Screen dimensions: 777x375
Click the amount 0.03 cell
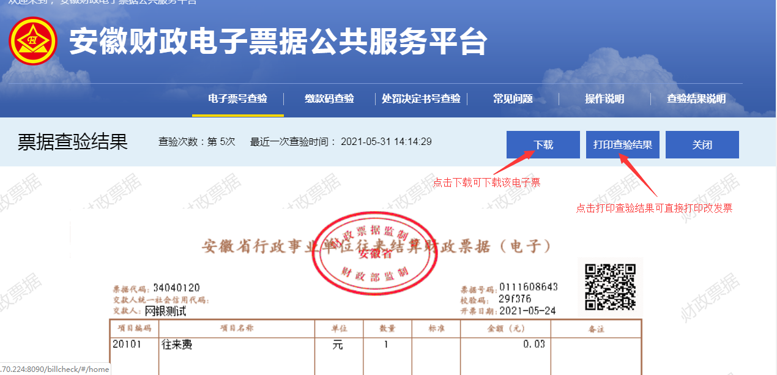click(533, 344)
